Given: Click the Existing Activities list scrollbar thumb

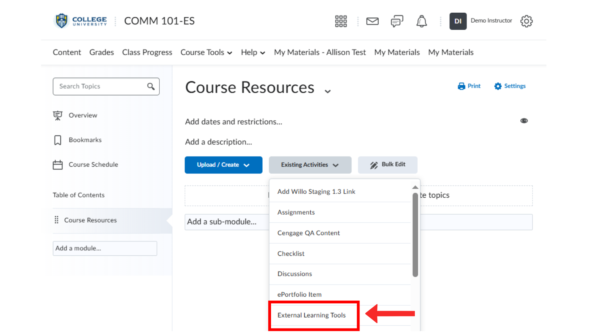Looking at the screenshot, I should coord(415,234).
